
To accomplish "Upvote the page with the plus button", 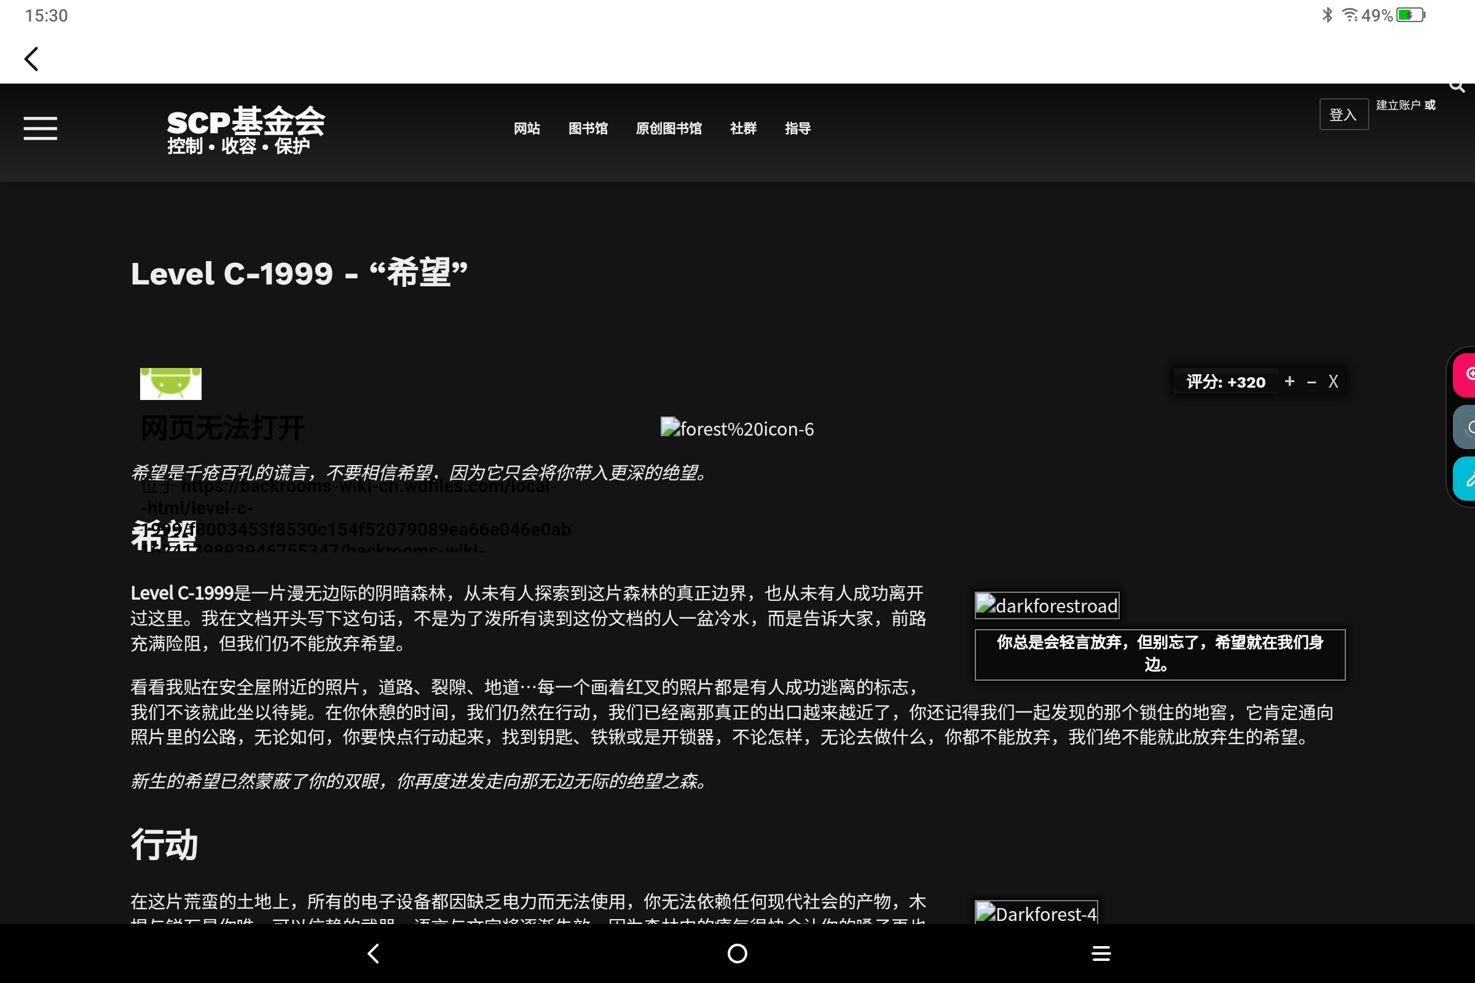I will [x=1289, y=381].
